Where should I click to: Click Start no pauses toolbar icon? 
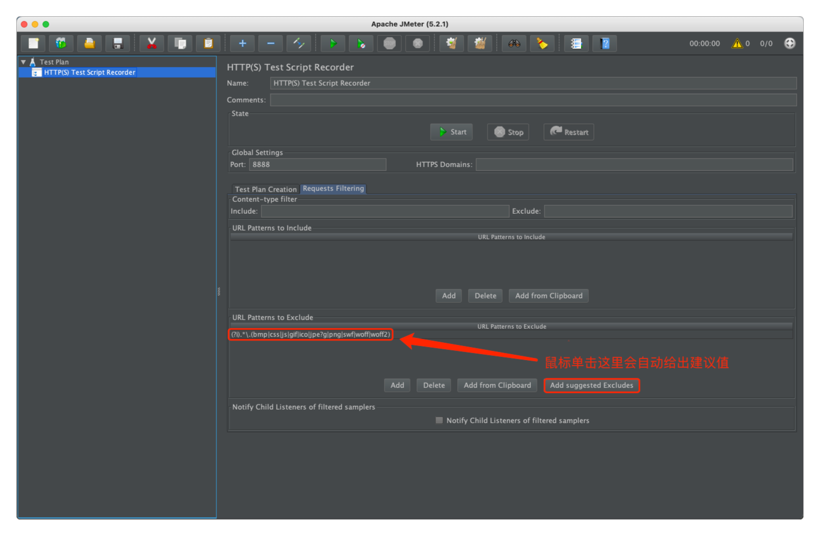(361, 43)
